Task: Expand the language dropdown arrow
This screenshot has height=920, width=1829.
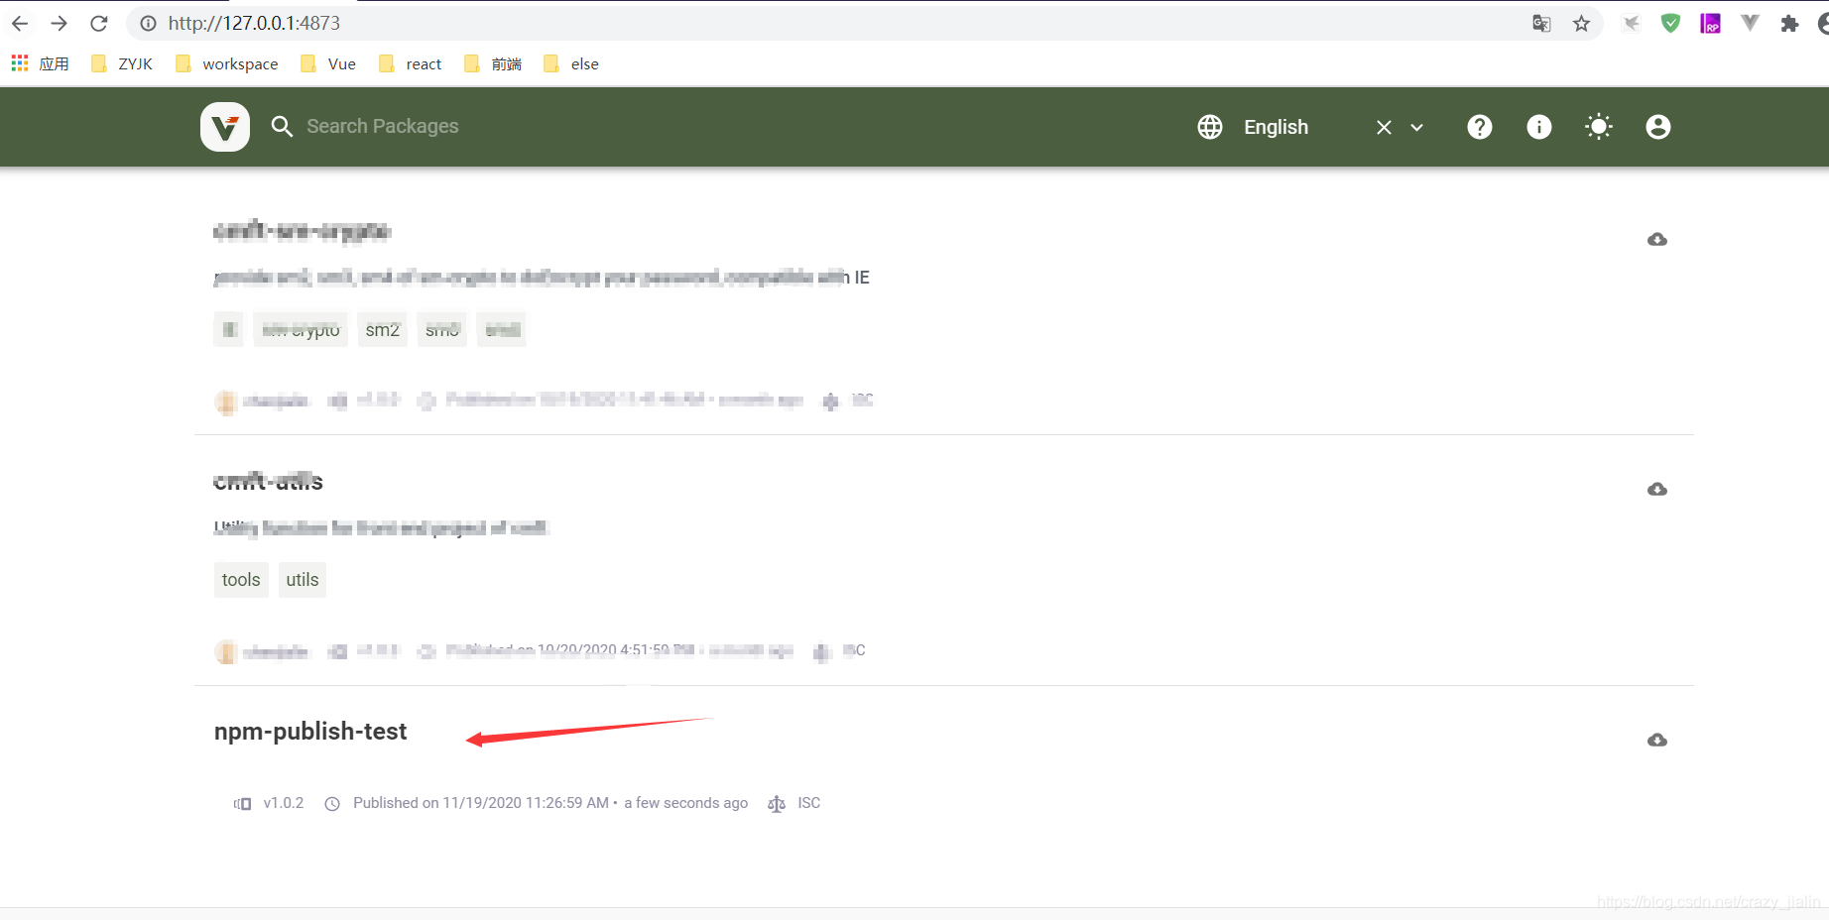Action: (x=1417, y=127)
